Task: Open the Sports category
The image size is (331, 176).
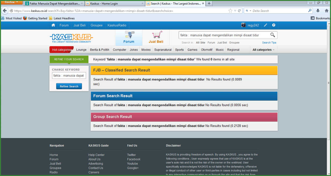Action: [179, 50]
